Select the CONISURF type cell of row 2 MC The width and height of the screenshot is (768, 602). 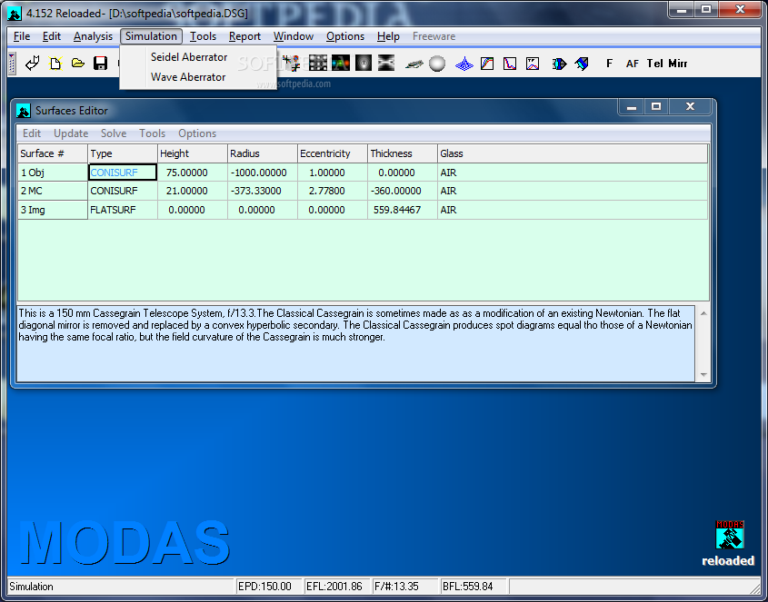pyautogui.click(x=123, y=191)
